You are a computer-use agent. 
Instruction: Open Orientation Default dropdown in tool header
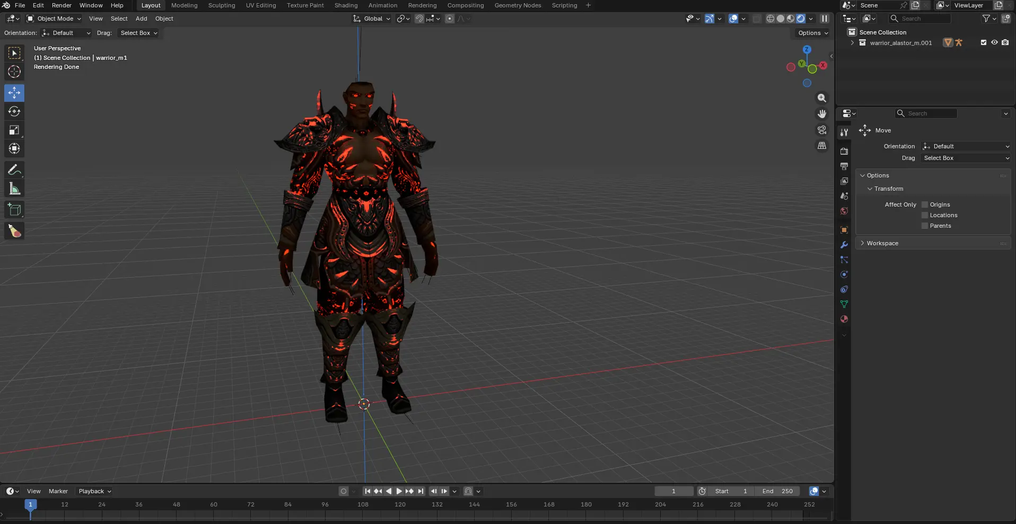click(66, 33)
